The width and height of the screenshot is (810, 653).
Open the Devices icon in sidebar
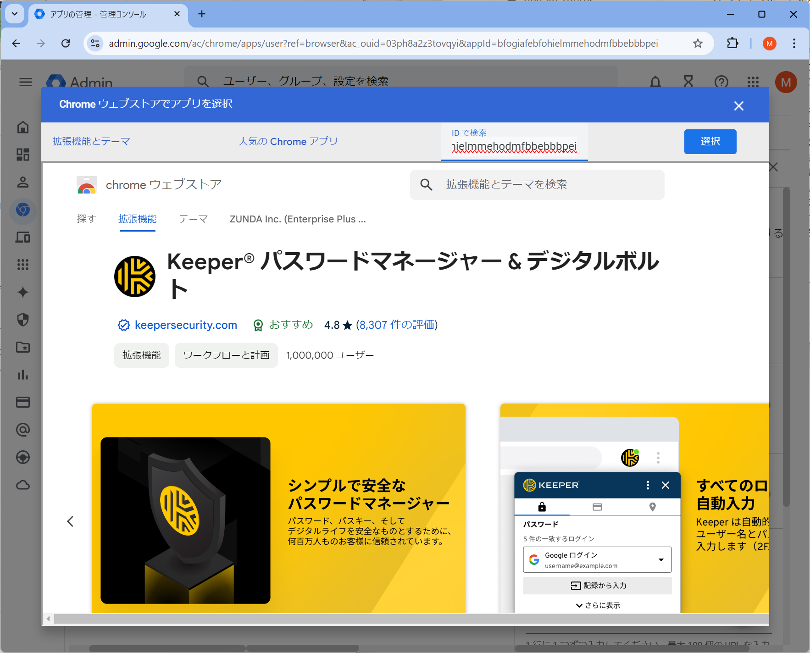click(23, 237)
